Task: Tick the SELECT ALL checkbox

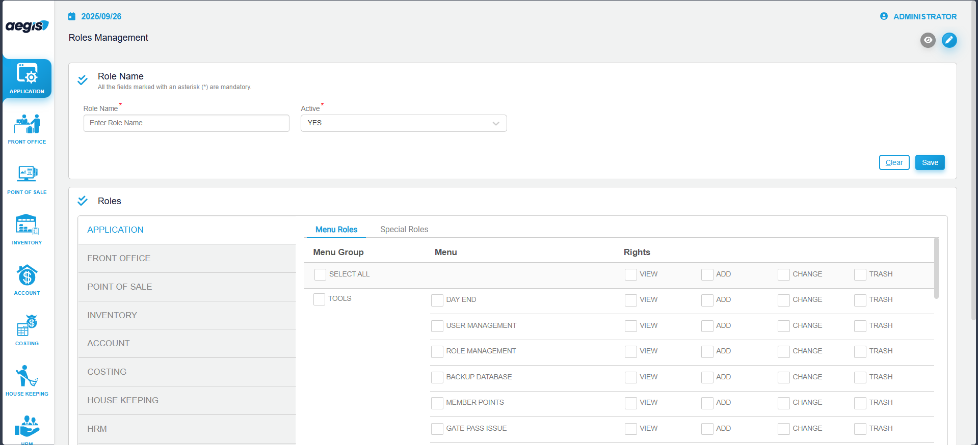Action: [320, 274]
